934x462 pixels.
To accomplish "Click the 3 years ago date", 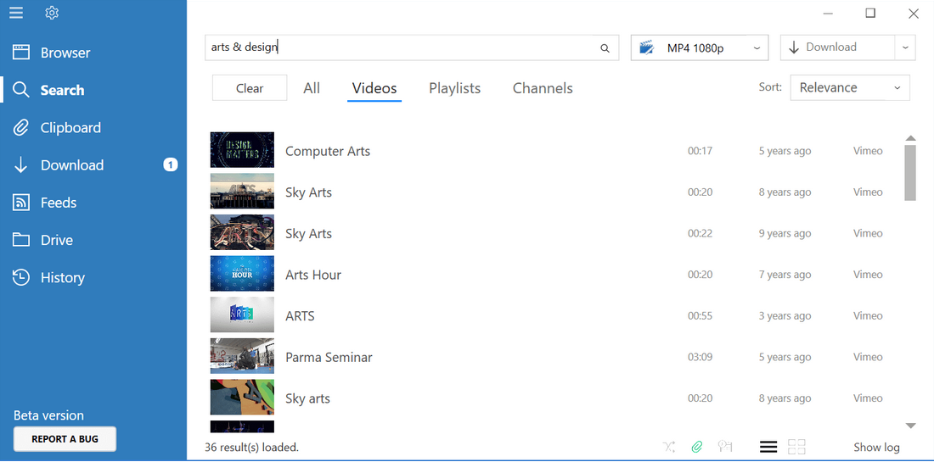I will (x=785, y=315).
